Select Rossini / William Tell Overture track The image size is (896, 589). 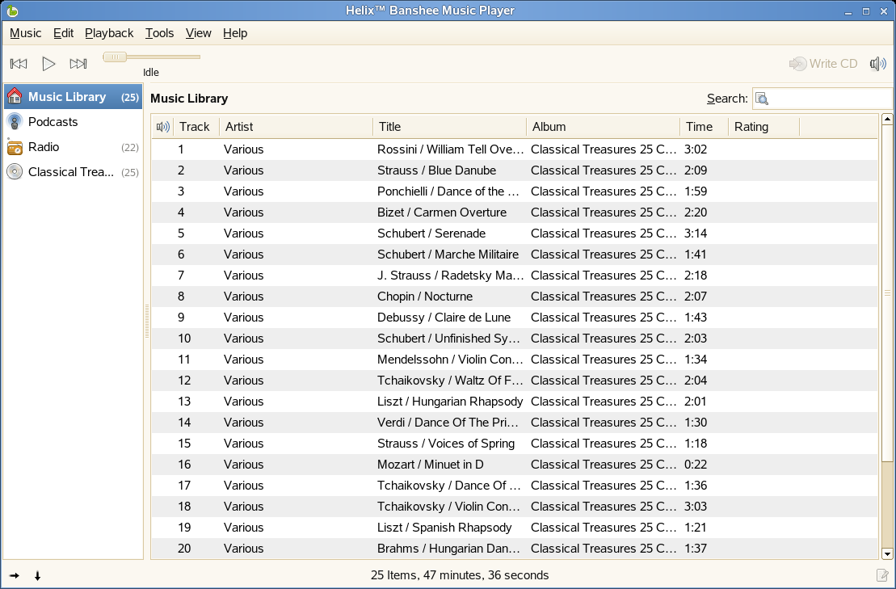click(515, 149)
